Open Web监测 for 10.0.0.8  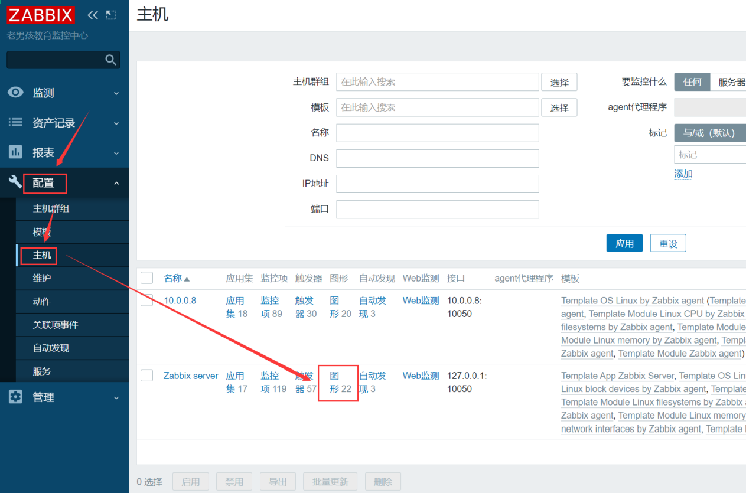pyautogui.click(x=421, y=301)
